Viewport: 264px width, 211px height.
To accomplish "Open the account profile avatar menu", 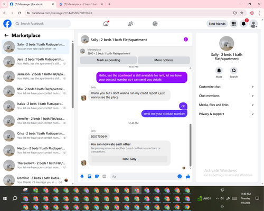I will (x=253, y=24).
